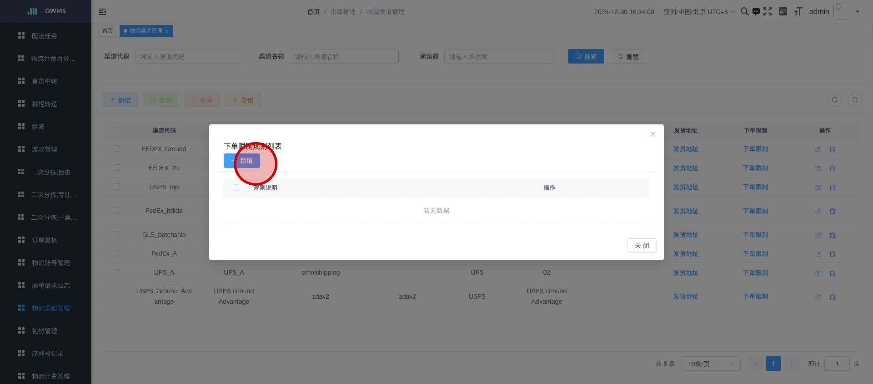The image size is (873, 384).
Task: Open 备货中转 in the sidebar
Action: (45, 81)
